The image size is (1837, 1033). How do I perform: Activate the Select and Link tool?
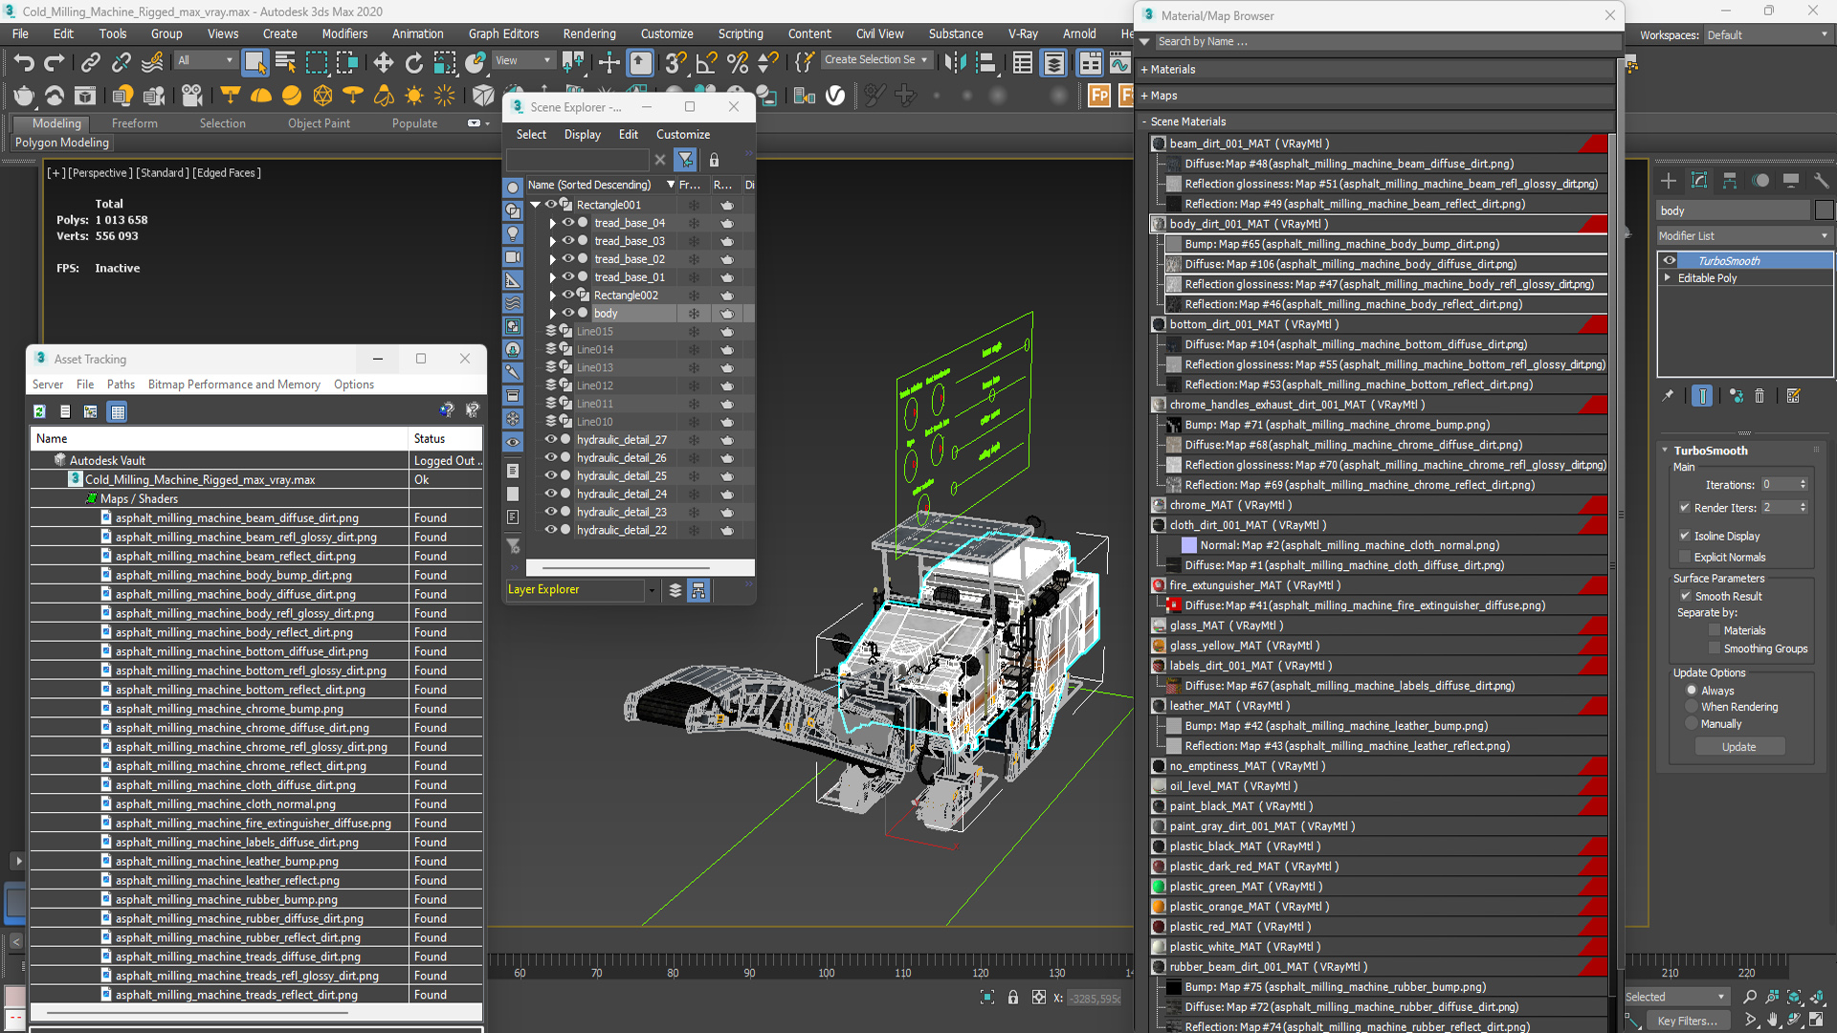coord(90,63)
